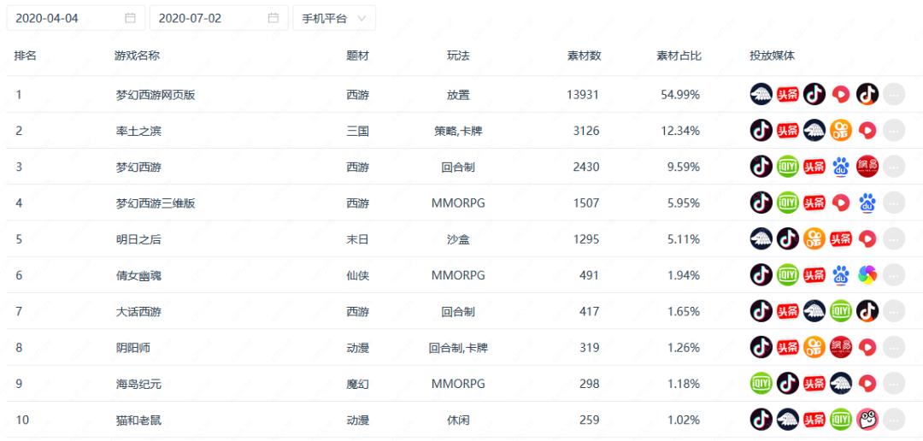
Task: Show more media for 猫和老鼠 row
Action: (x=893, y=420)
